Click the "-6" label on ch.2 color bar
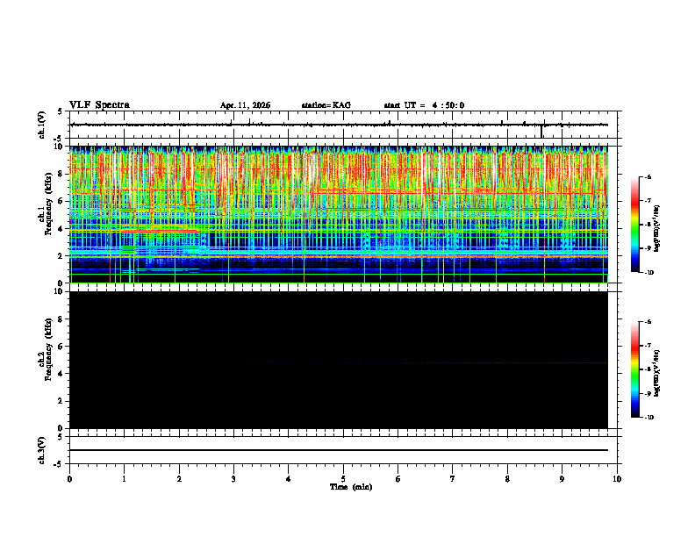 (648, 322)
